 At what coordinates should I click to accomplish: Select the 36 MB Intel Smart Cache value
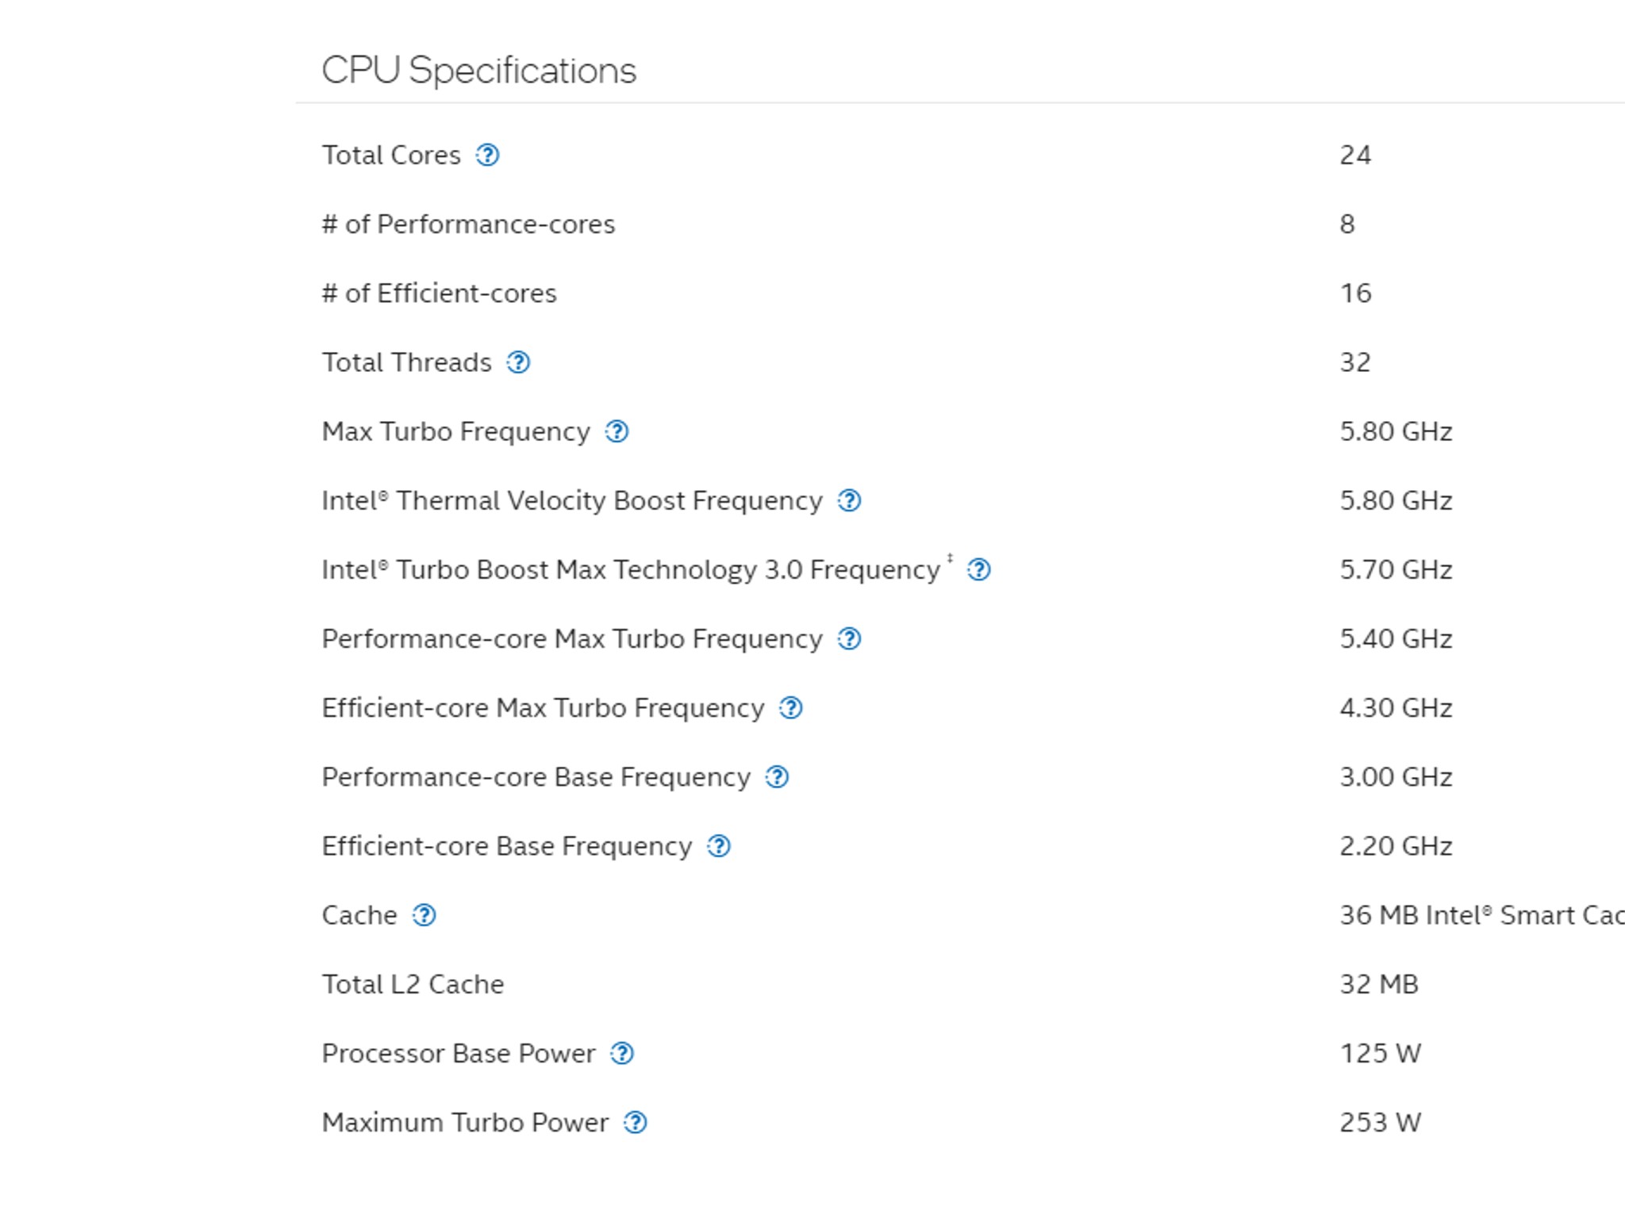(1482, 915)
